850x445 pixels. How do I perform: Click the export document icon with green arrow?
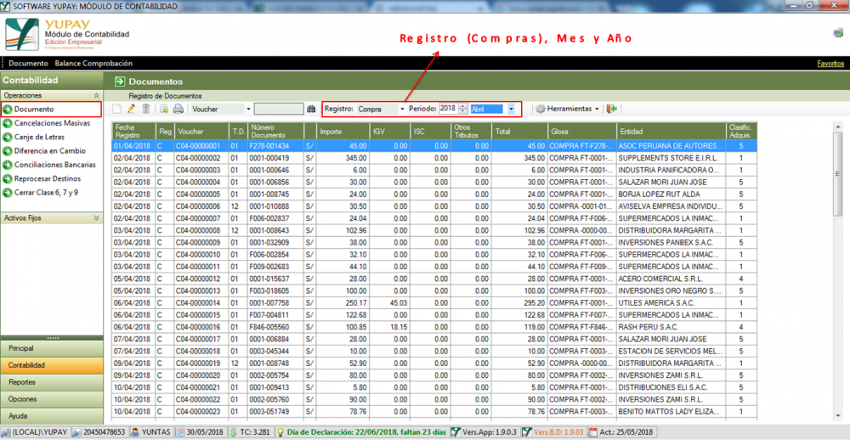point(164,109)
